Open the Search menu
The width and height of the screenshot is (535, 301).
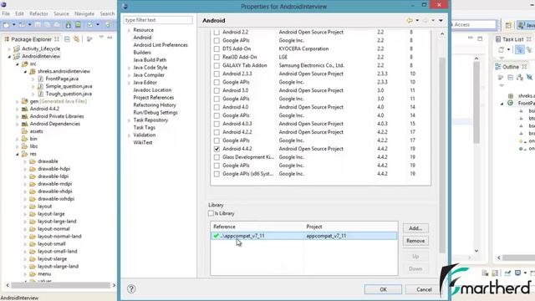coord(107,13)
